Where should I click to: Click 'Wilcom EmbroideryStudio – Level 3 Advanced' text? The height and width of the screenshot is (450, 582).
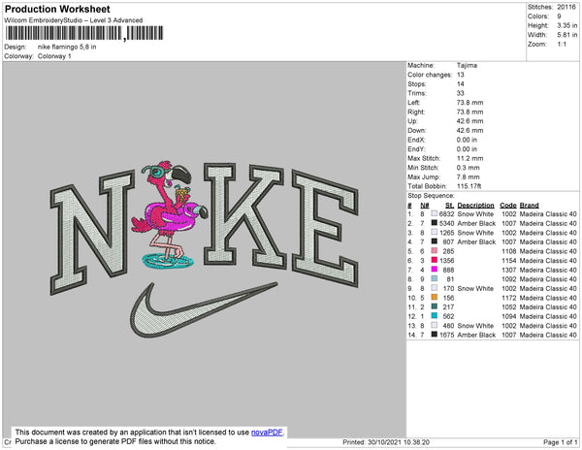[x=74, y=20]
